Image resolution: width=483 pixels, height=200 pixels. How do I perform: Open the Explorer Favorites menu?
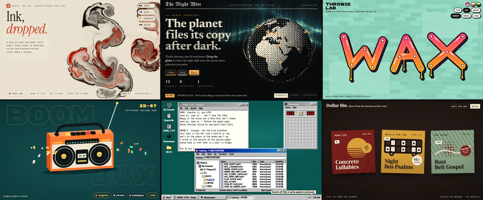point(223,154)
